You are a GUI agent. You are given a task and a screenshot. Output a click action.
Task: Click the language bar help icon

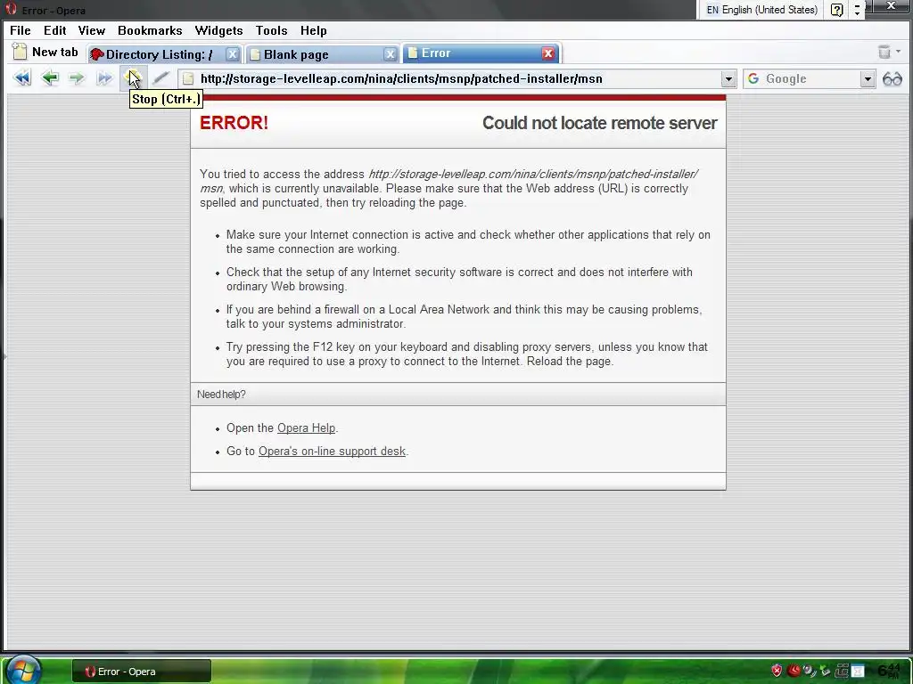coord(836,10)
